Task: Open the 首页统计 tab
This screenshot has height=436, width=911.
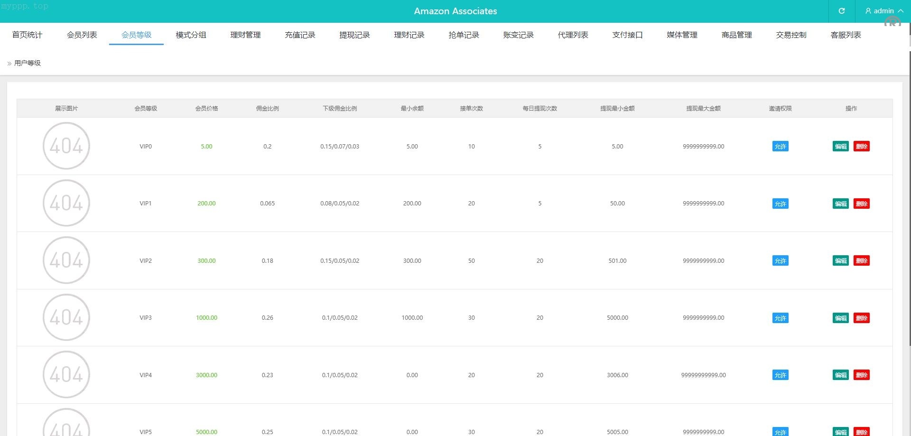Action: (27, 35)
